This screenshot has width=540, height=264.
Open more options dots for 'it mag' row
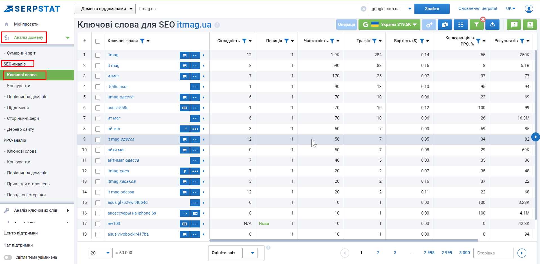[x=195, y=66]
